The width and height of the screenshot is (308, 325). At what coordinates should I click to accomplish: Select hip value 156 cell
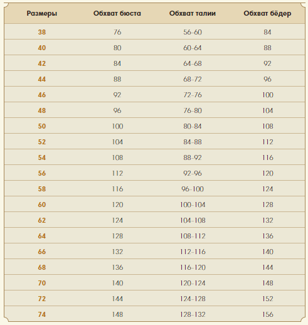tap(268, 314)
